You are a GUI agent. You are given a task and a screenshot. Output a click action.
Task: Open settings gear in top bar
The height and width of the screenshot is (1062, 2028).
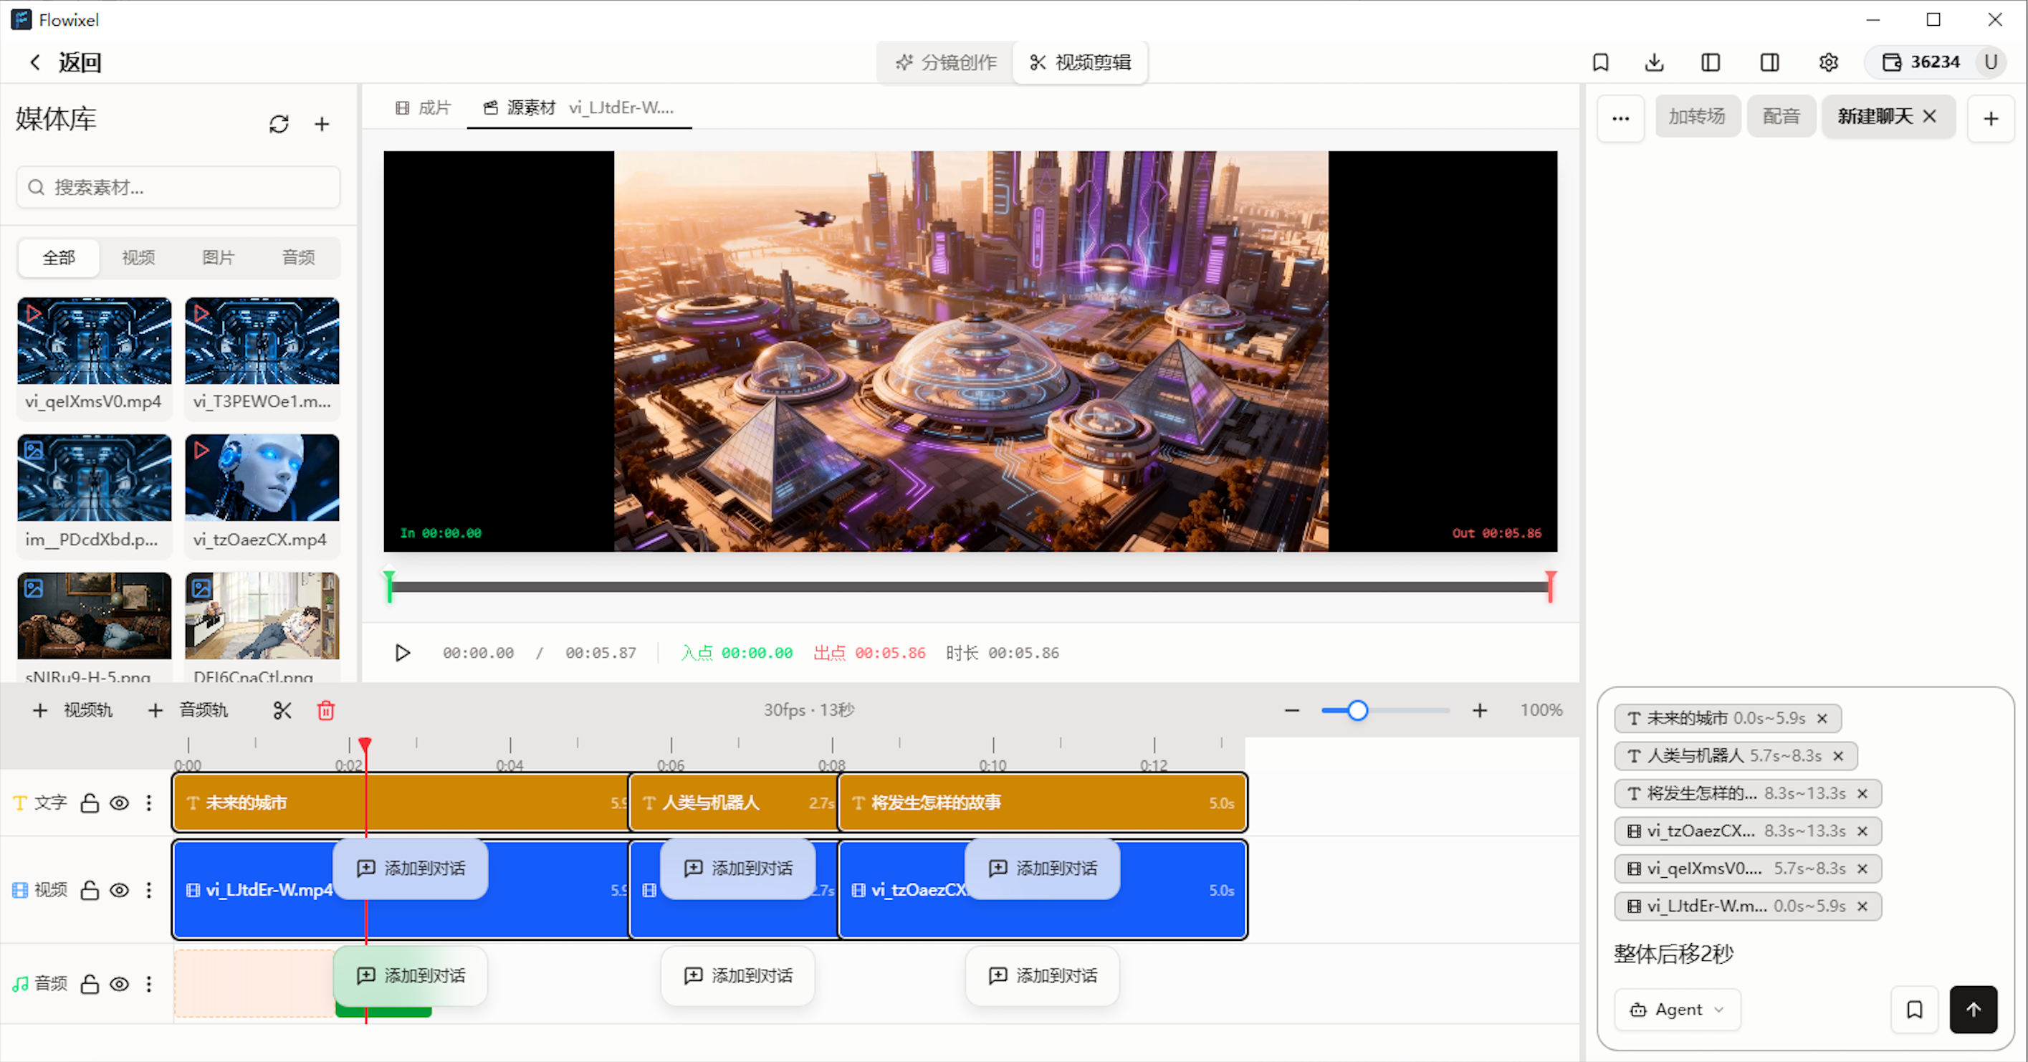click(x=1829, y=62)
